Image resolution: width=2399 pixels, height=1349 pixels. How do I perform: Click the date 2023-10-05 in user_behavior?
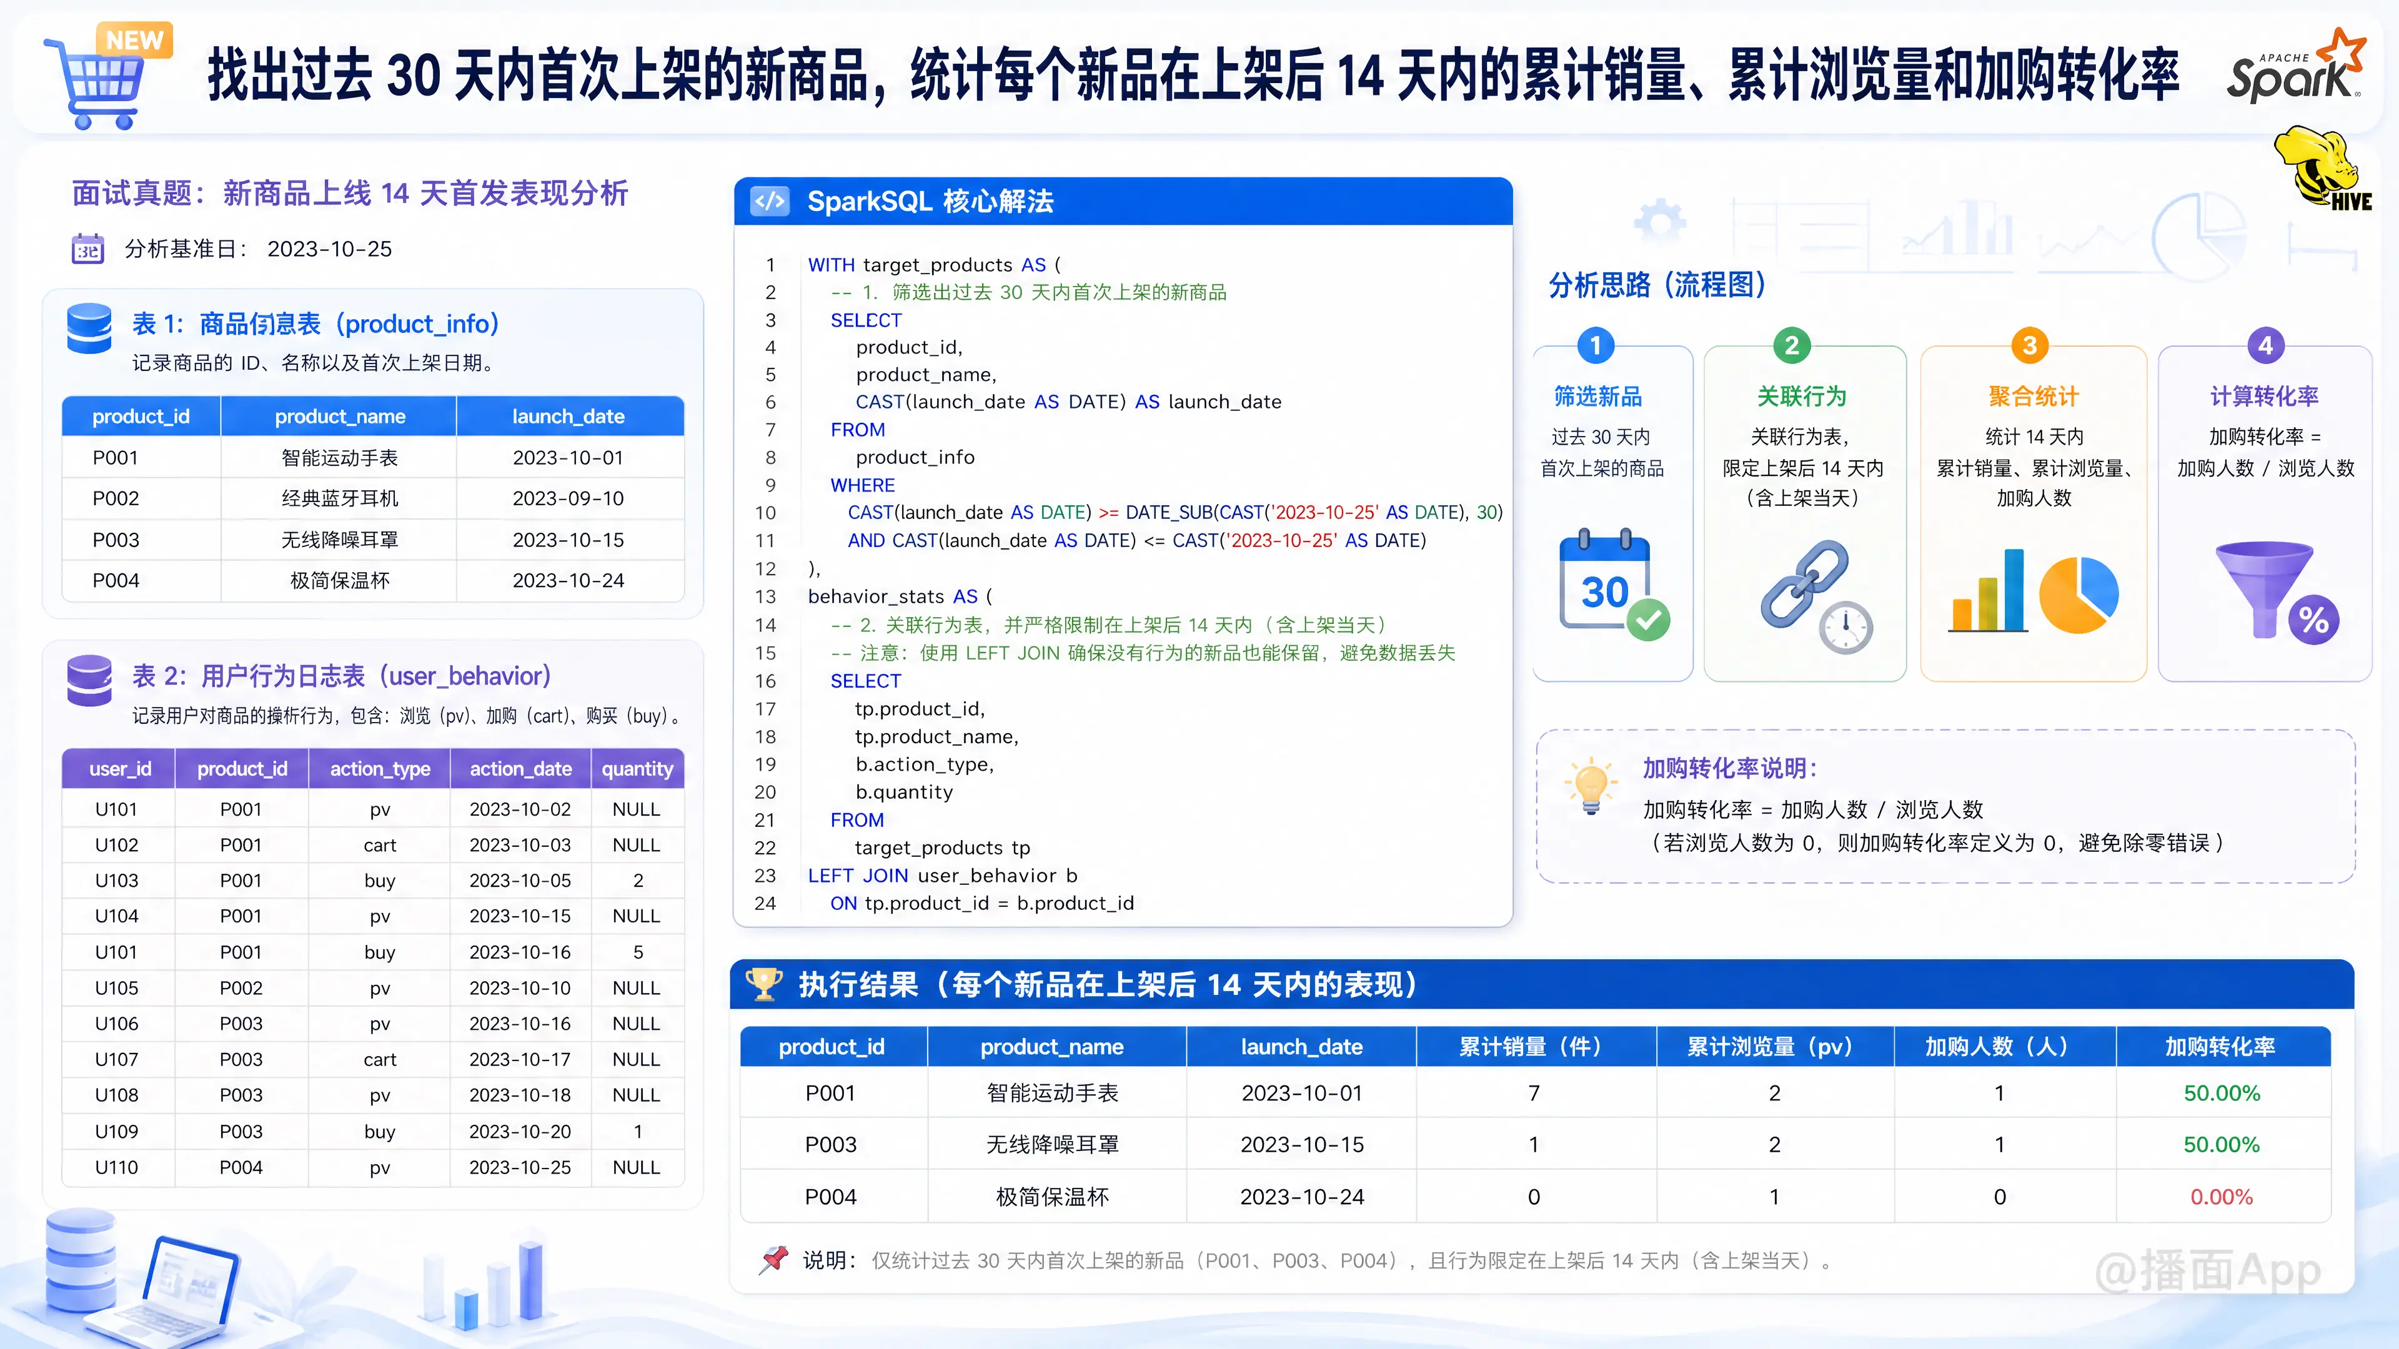(520, 881)
